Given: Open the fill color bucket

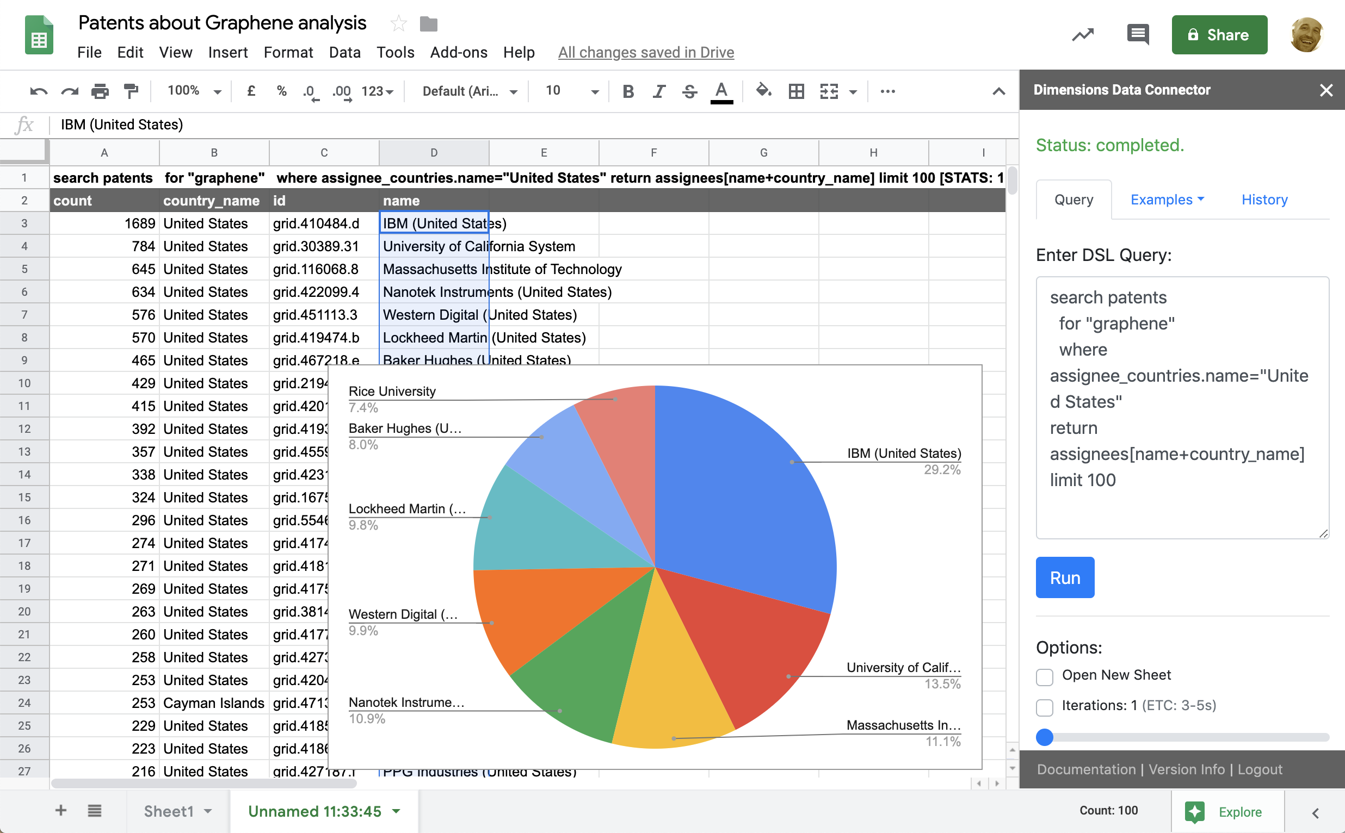Looking at the screenshot, I should tap(763, 90).
